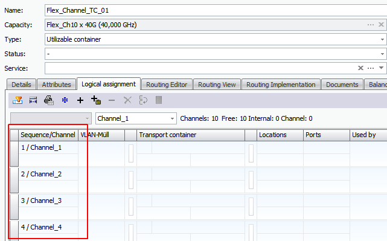Open the Capacity browse ellipsis
Image resolution: width=387 pixels, height=241 pixels.
(x=371, y=25)
